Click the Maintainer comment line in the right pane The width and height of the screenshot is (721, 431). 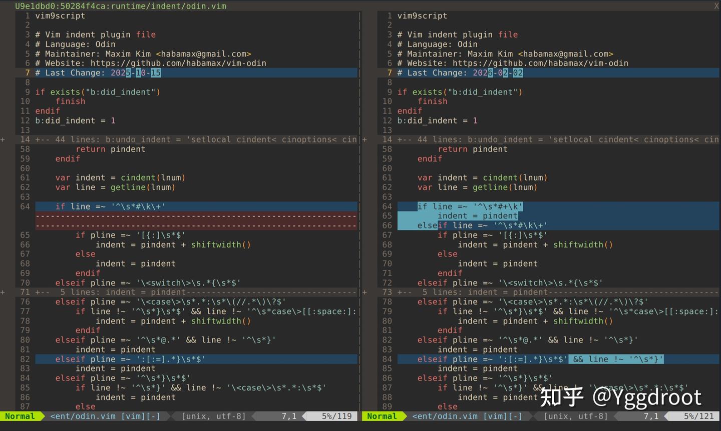coord(505,54)
